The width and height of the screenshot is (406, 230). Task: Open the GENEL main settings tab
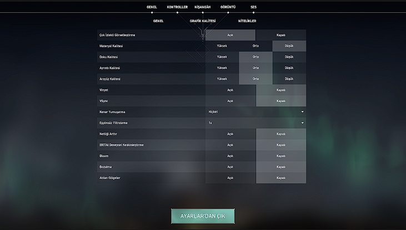[x=152, y=7]
